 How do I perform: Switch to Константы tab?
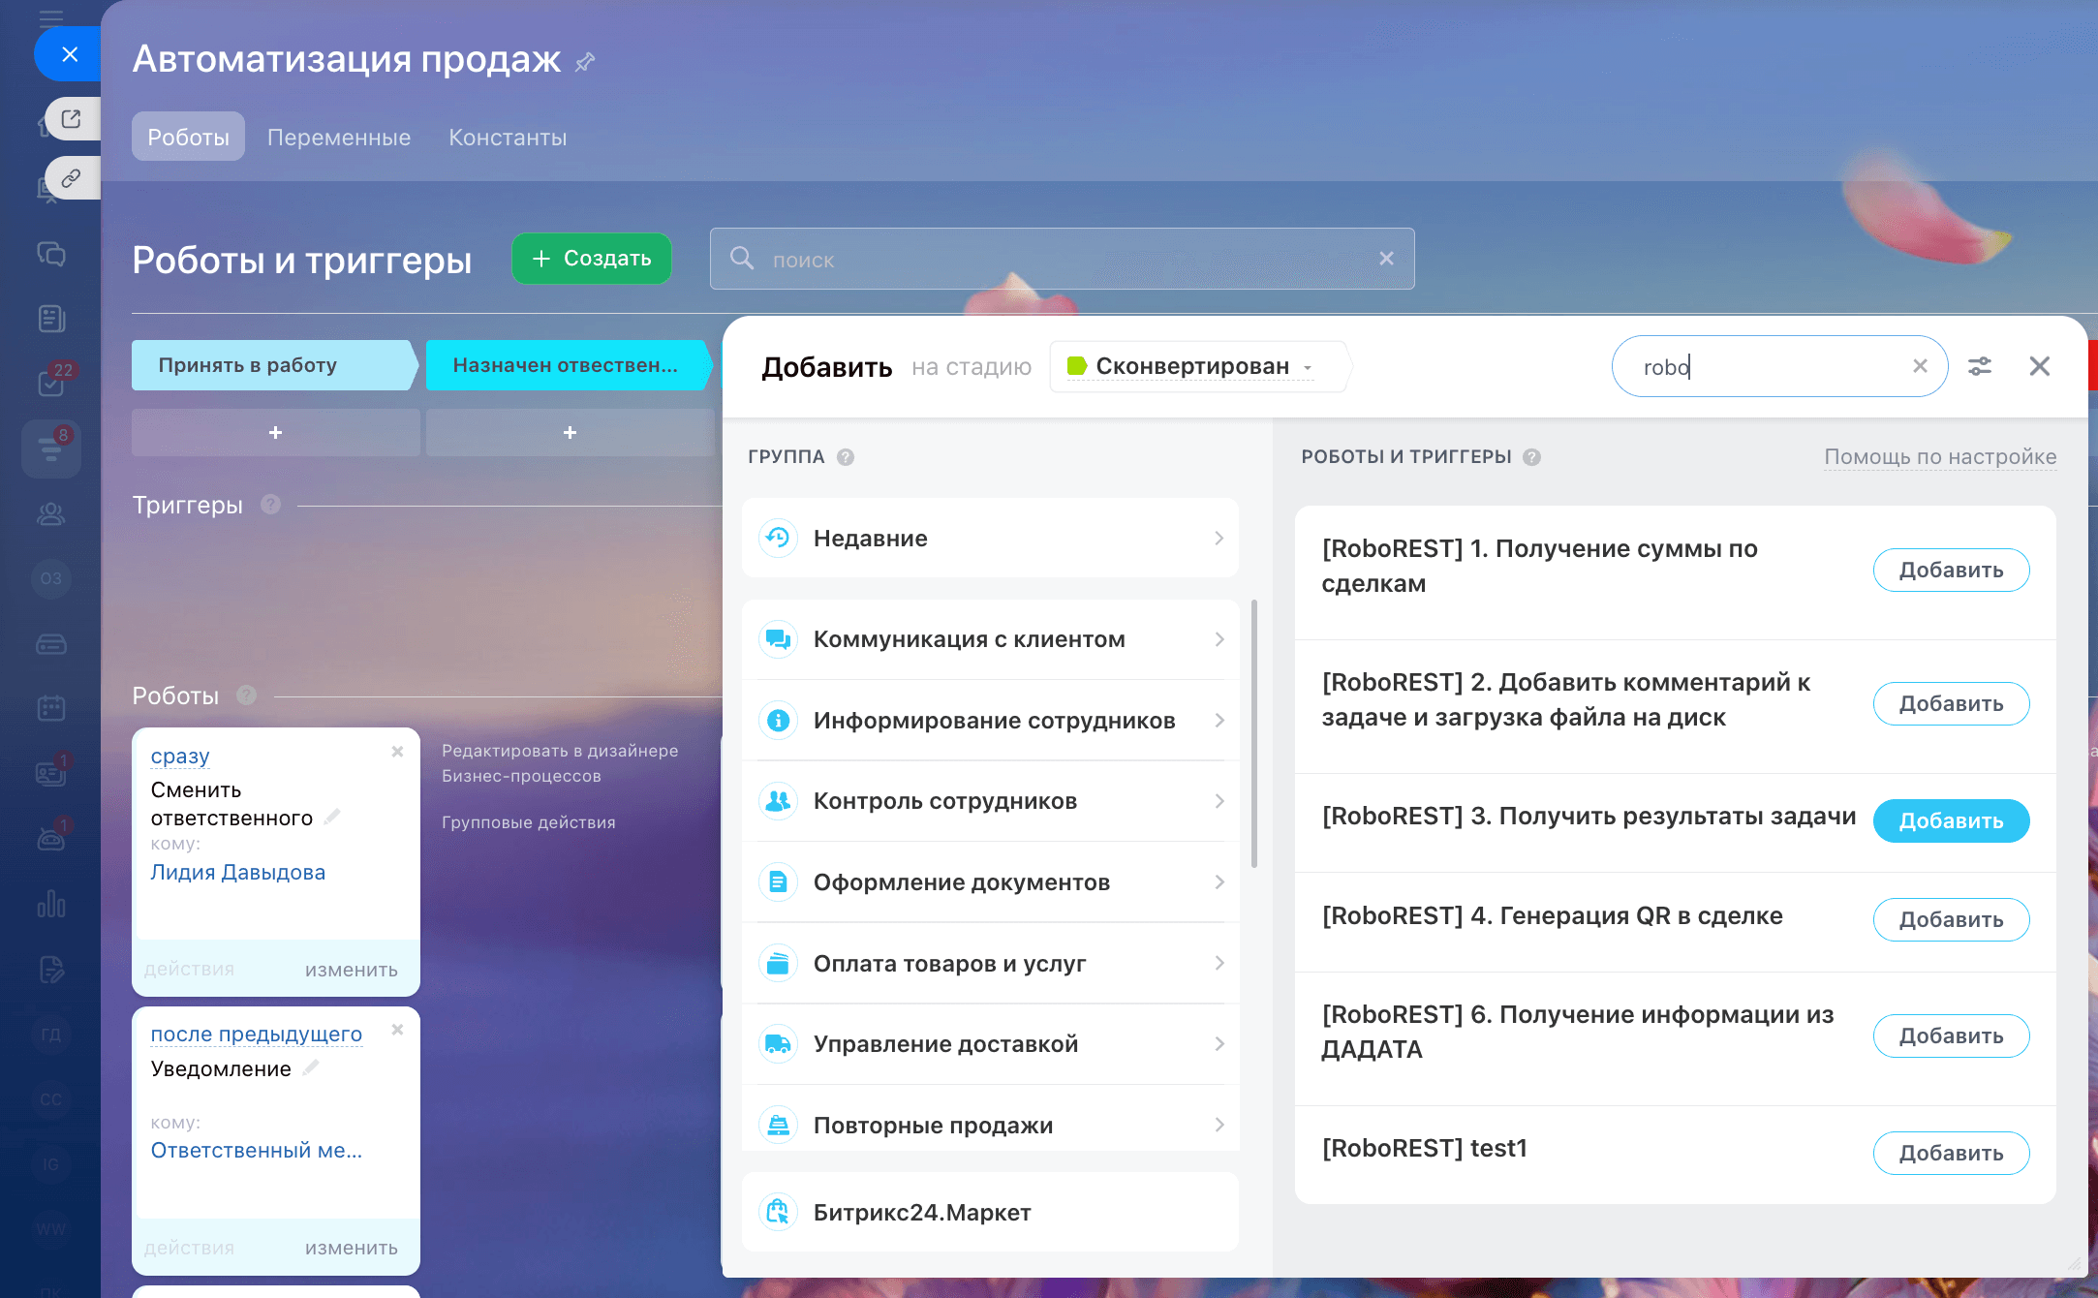coord(508,138)
